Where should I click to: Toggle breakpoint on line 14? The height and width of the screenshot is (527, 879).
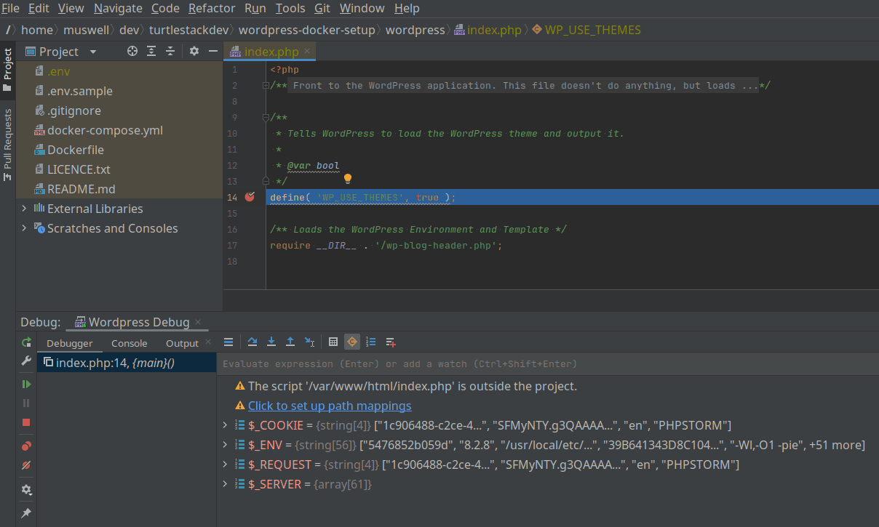250,197
